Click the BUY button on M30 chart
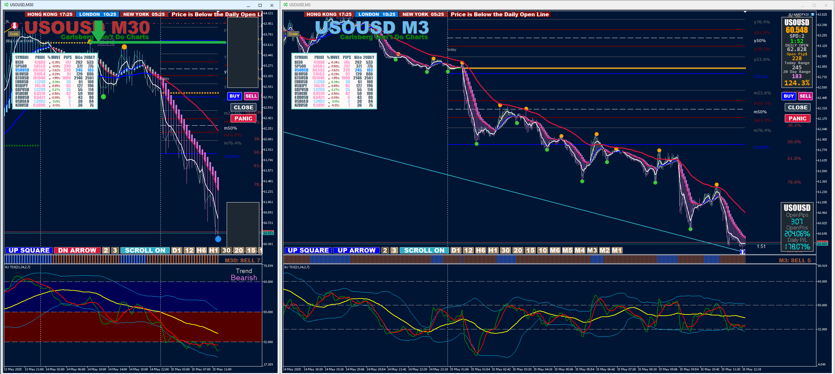Image resolution: width=835 pixels, height=374 pixels. point(235,96)
